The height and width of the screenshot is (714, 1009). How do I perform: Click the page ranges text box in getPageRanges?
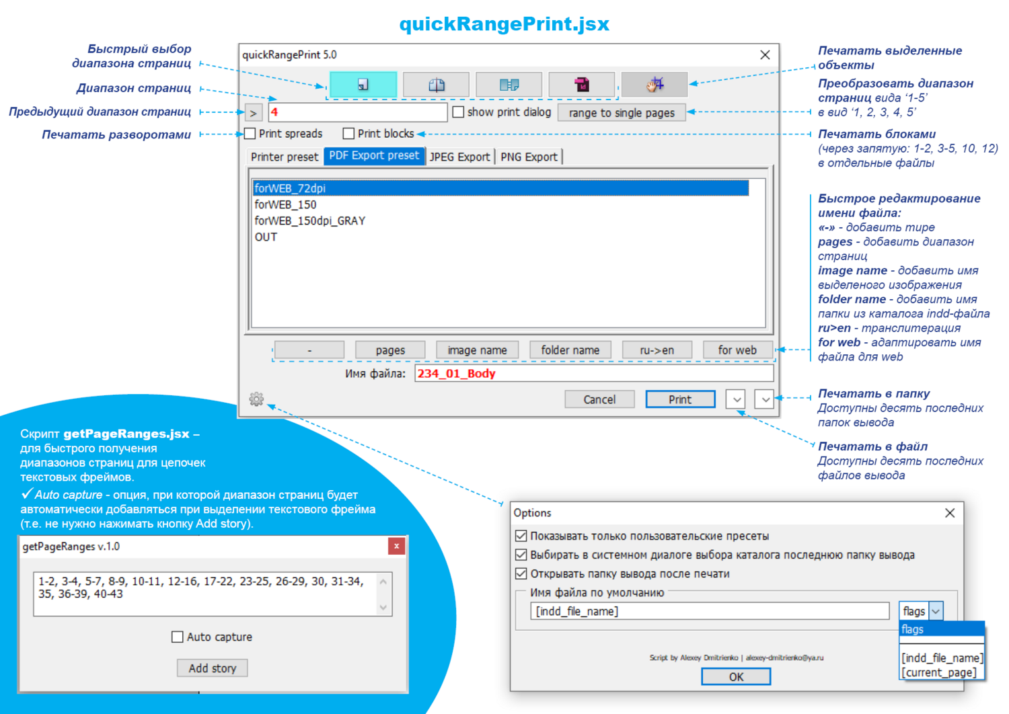click(x=206, y=594)
